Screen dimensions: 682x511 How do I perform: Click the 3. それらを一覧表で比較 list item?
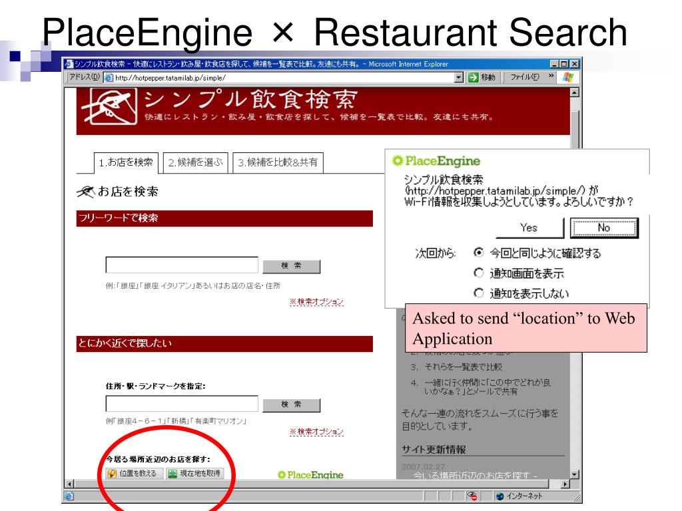click(x=456, y=367)
